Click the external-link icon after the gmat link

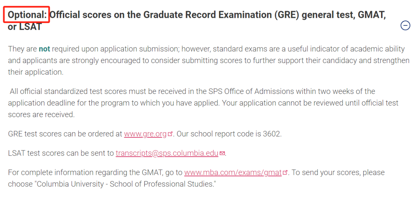[285, 172]
